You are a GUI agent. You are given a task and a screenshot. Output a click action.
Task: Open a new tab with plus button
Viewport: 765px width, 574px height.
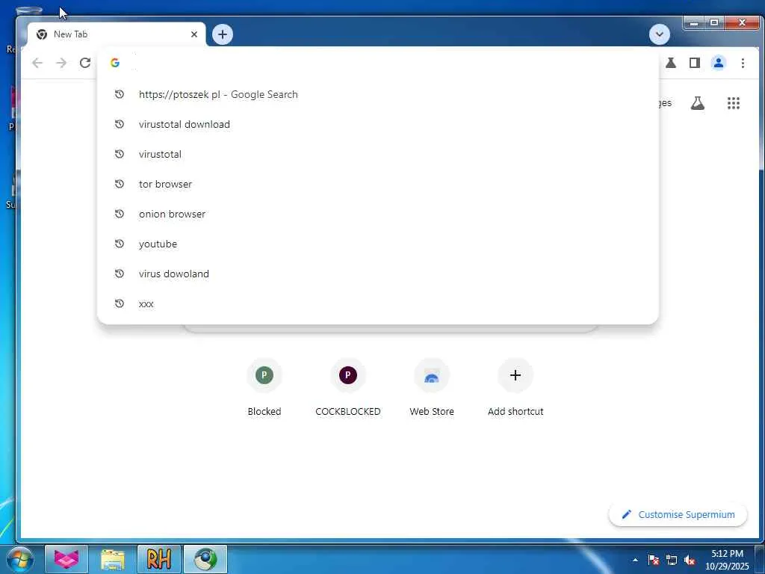[223, 34]
